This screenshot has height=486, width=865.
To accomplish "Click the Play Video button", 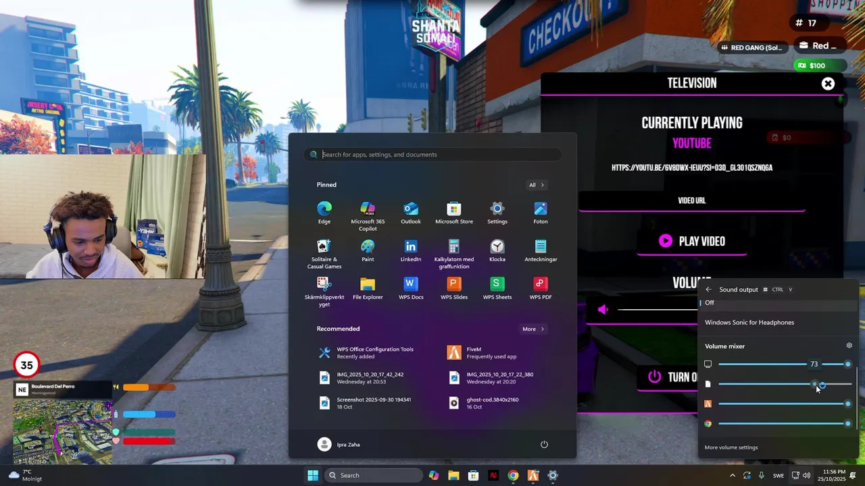I will point(692,241).
